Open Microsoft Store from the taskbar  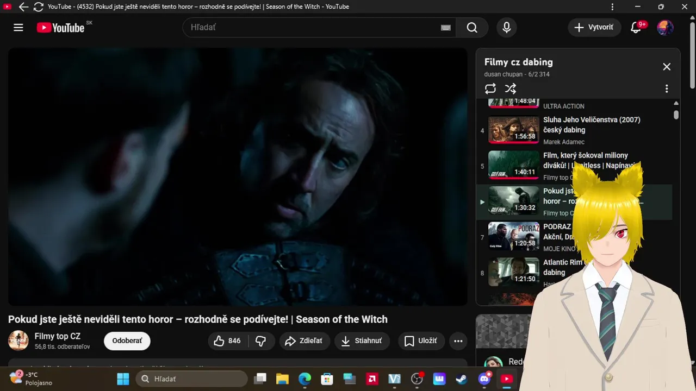point(327,379)
